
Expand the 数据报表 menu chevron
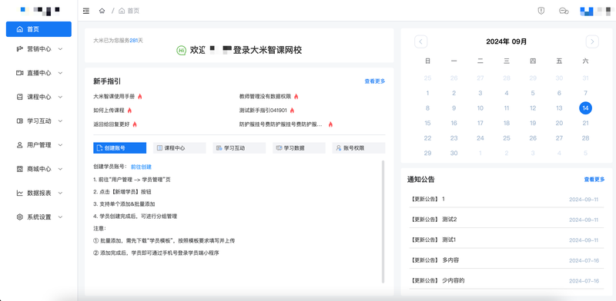click(60, 193)
